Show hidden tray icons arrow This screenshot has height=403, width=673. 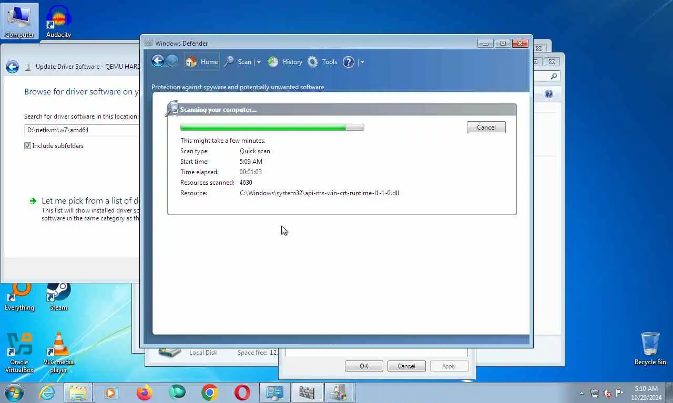pyautogui.click(x=582, y=393)
